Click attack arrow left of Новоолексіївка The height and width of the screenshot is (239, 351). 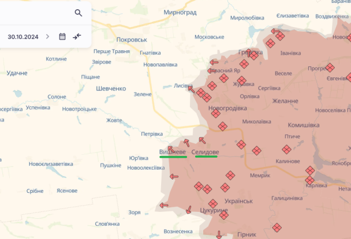tap(174, 177)
